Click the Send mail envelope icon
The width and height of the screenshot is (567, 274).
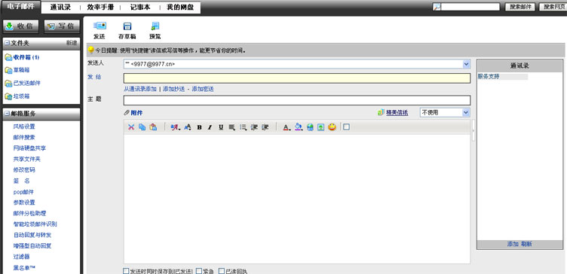tap(100, 26)
